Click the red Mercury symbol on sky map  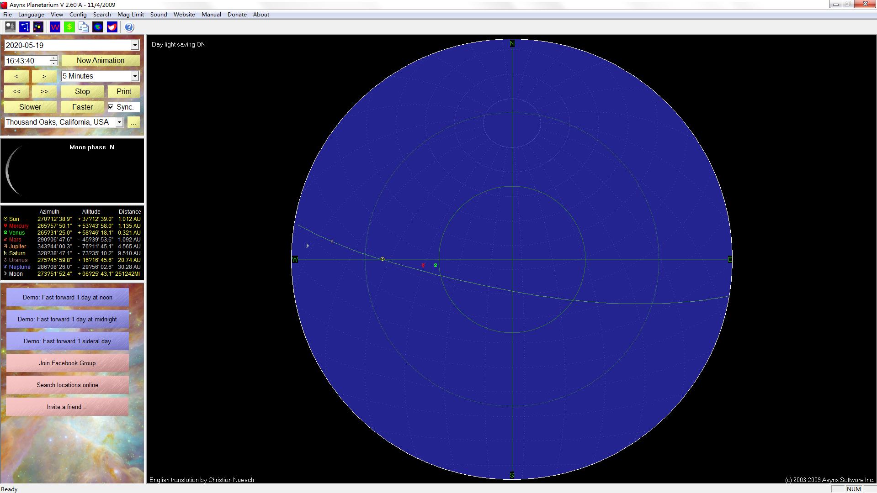pos(423,265)
